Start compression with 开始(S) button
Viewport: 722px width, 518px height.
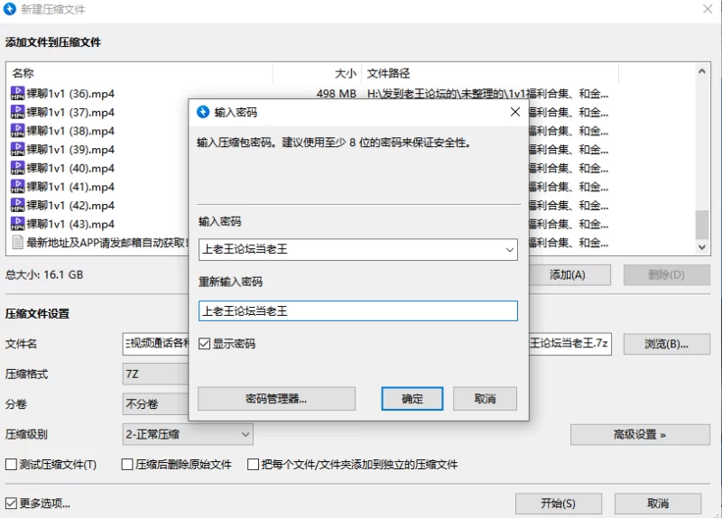[x=558, y=504]
